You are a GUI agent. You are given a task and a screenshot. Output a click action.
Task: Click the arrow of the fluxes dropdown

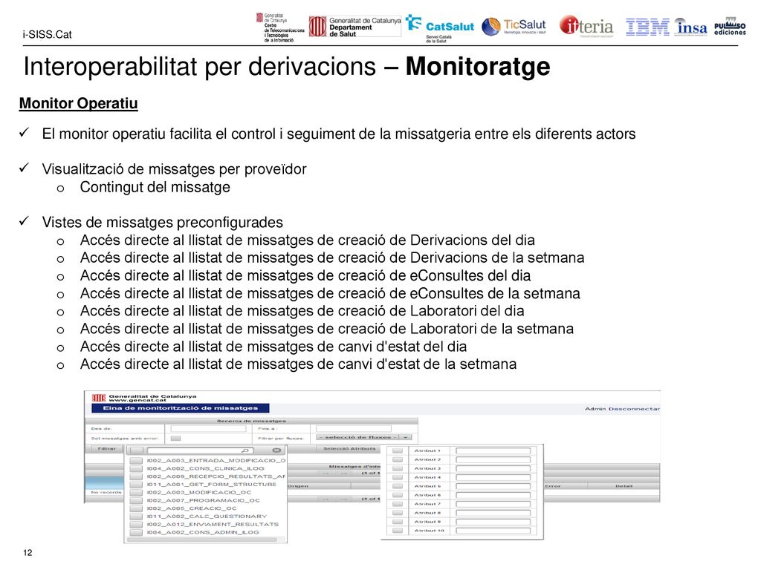click(406, 437)
